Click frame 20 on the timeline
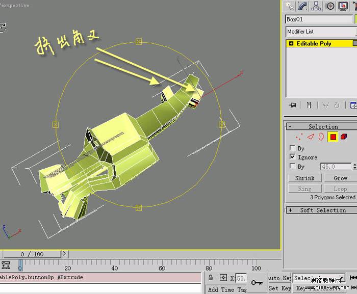The image size is (357, 294). pyautogui.click(x=68, y=268)
